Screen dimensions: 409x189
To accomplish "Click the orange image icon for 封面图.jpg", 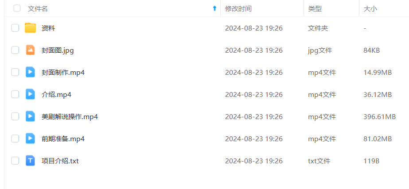I will pyautogui.click(x=30, y=50).
